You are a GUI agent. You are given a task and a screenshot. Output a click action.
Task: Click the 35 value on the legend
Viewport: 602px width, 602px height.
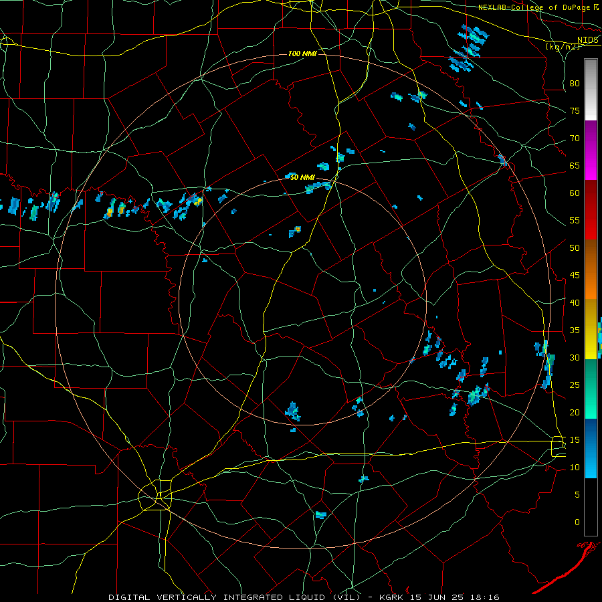(575, 330)
